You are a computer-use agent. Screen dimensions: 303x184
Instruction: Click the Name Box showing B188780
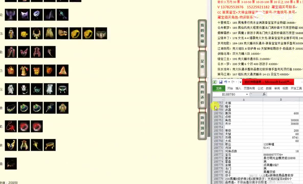pos(229,94)
